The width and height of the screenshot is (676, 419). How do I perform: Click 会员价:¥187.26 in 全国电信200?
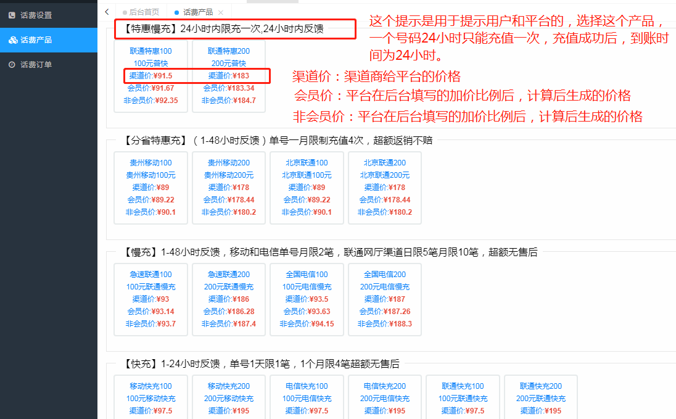coord(384,312)
